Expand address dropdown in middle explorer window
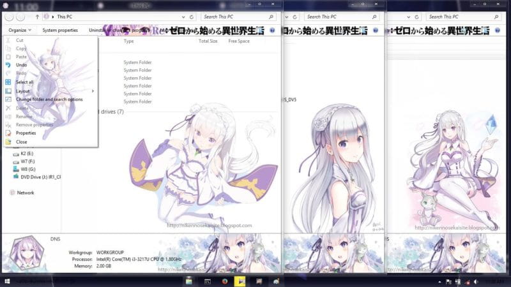The width and height of the screenshot is (511, 287). pyautogui.click(x=287, y=17)
